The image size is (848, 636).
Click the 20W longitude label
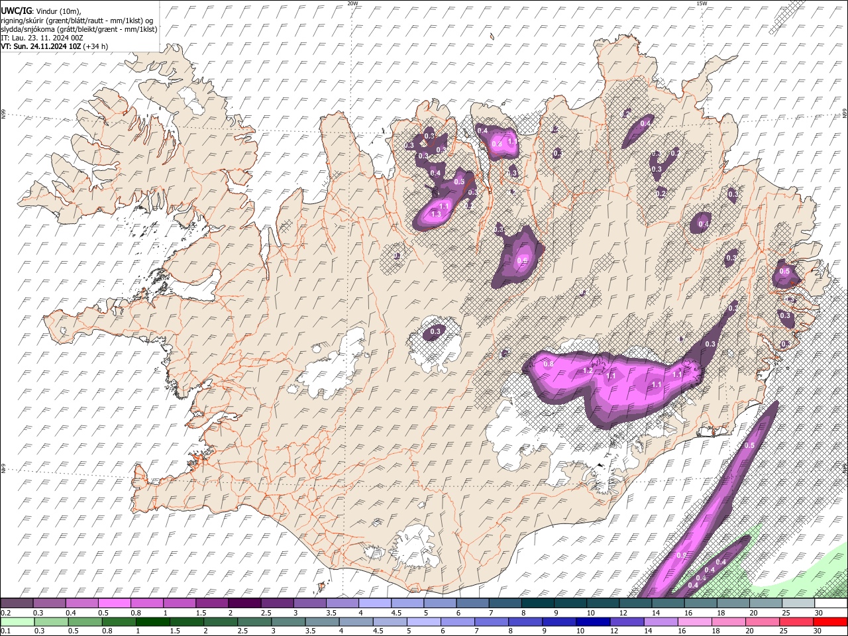click(352, 3)
